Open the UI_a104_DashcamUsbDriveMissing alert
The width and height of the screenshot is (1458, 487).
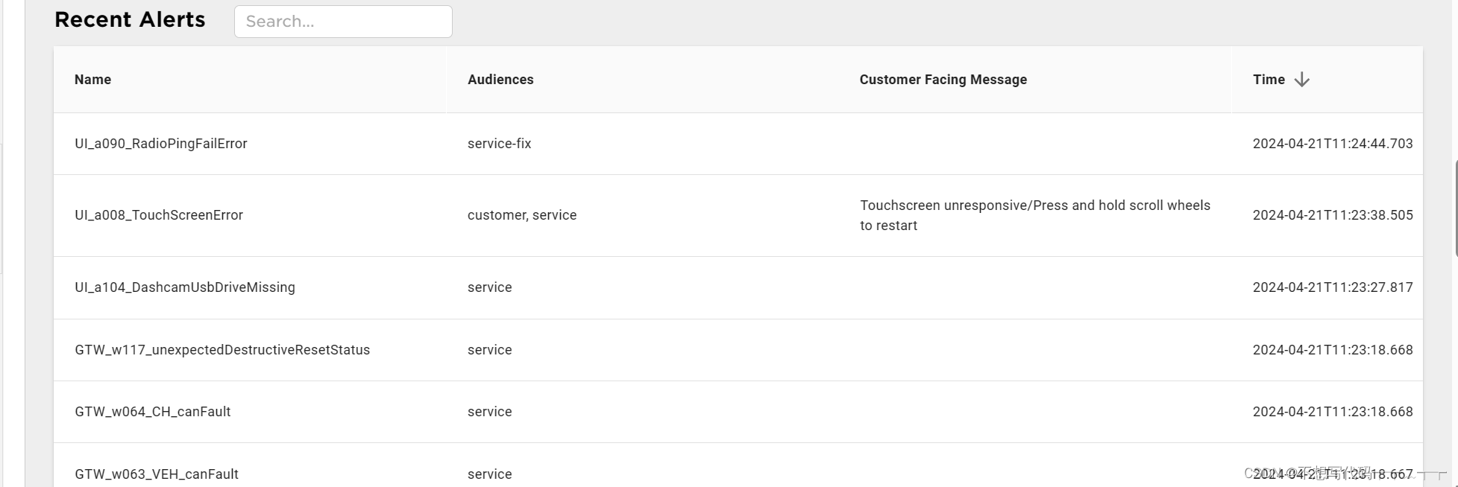pos(185,287)
